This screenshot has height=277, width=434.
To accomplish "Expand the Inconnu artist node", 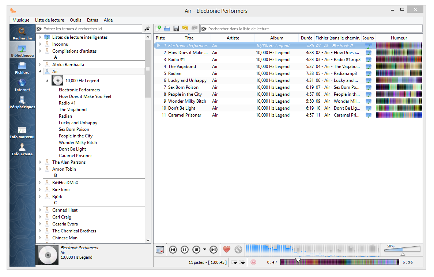I will 40,44.
